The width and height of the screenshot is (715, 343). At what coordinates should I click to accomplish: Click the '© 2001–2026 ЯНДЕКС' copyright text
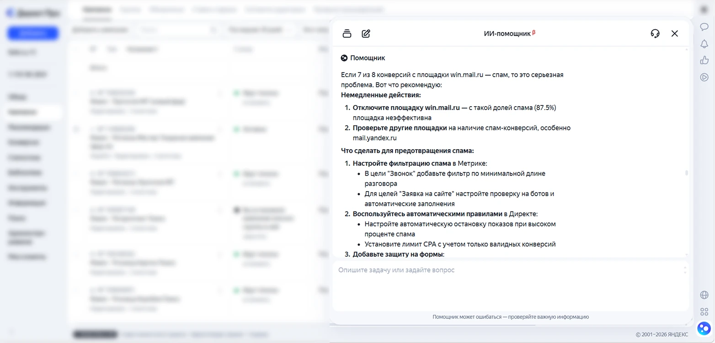point(662,335)
